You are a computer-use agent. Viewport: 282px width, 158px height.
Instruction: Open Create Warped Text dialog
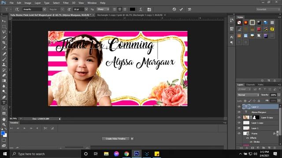141,9
